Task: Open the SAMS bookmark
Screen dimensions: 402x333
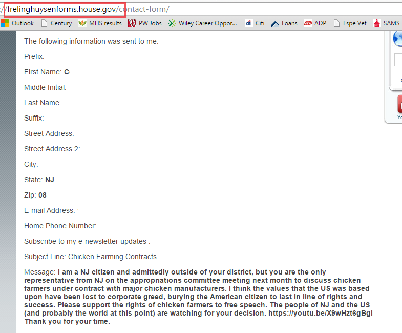Action: coord(386,23)
